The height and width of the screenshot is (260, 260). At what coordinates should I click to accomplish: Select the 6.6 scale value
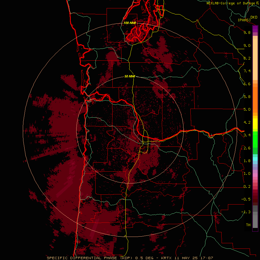coord(247,84)
